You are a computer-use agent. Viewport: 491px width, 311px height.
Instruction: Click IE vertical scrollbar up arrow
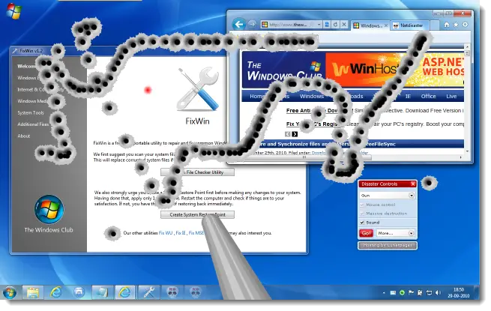click(x=467, y=46)
